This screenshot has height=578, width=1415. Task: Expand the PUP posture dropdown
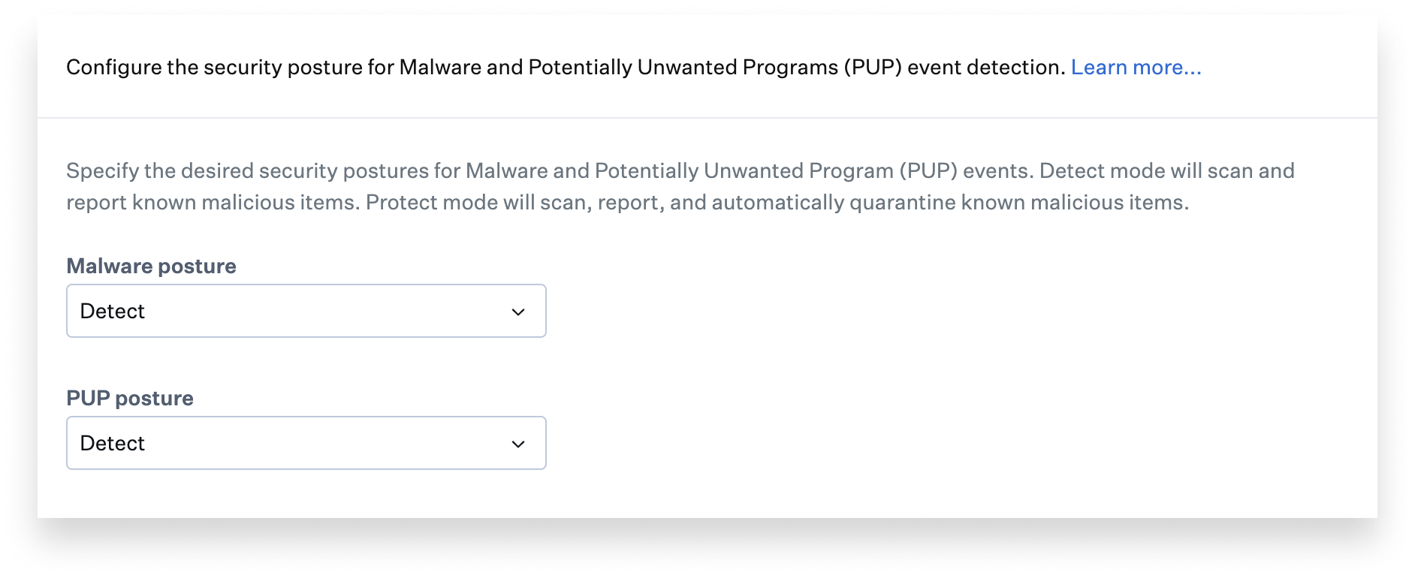[306, 443]
